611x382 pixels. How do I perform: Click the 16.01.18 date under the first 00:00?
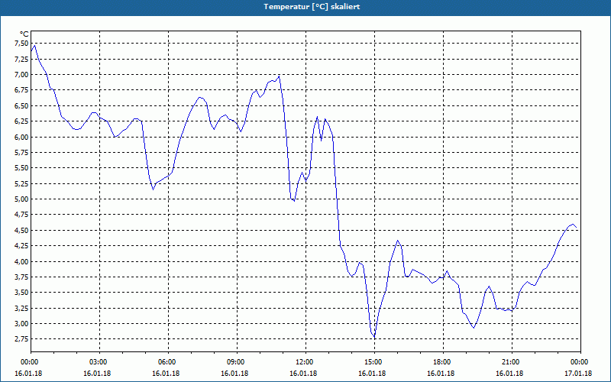click(28, 374)
